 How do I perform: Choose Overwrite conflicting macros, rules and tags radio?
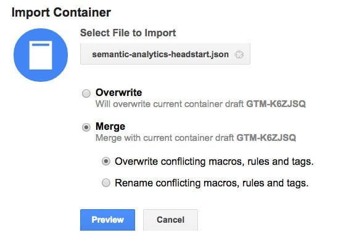tap(106, 161)
